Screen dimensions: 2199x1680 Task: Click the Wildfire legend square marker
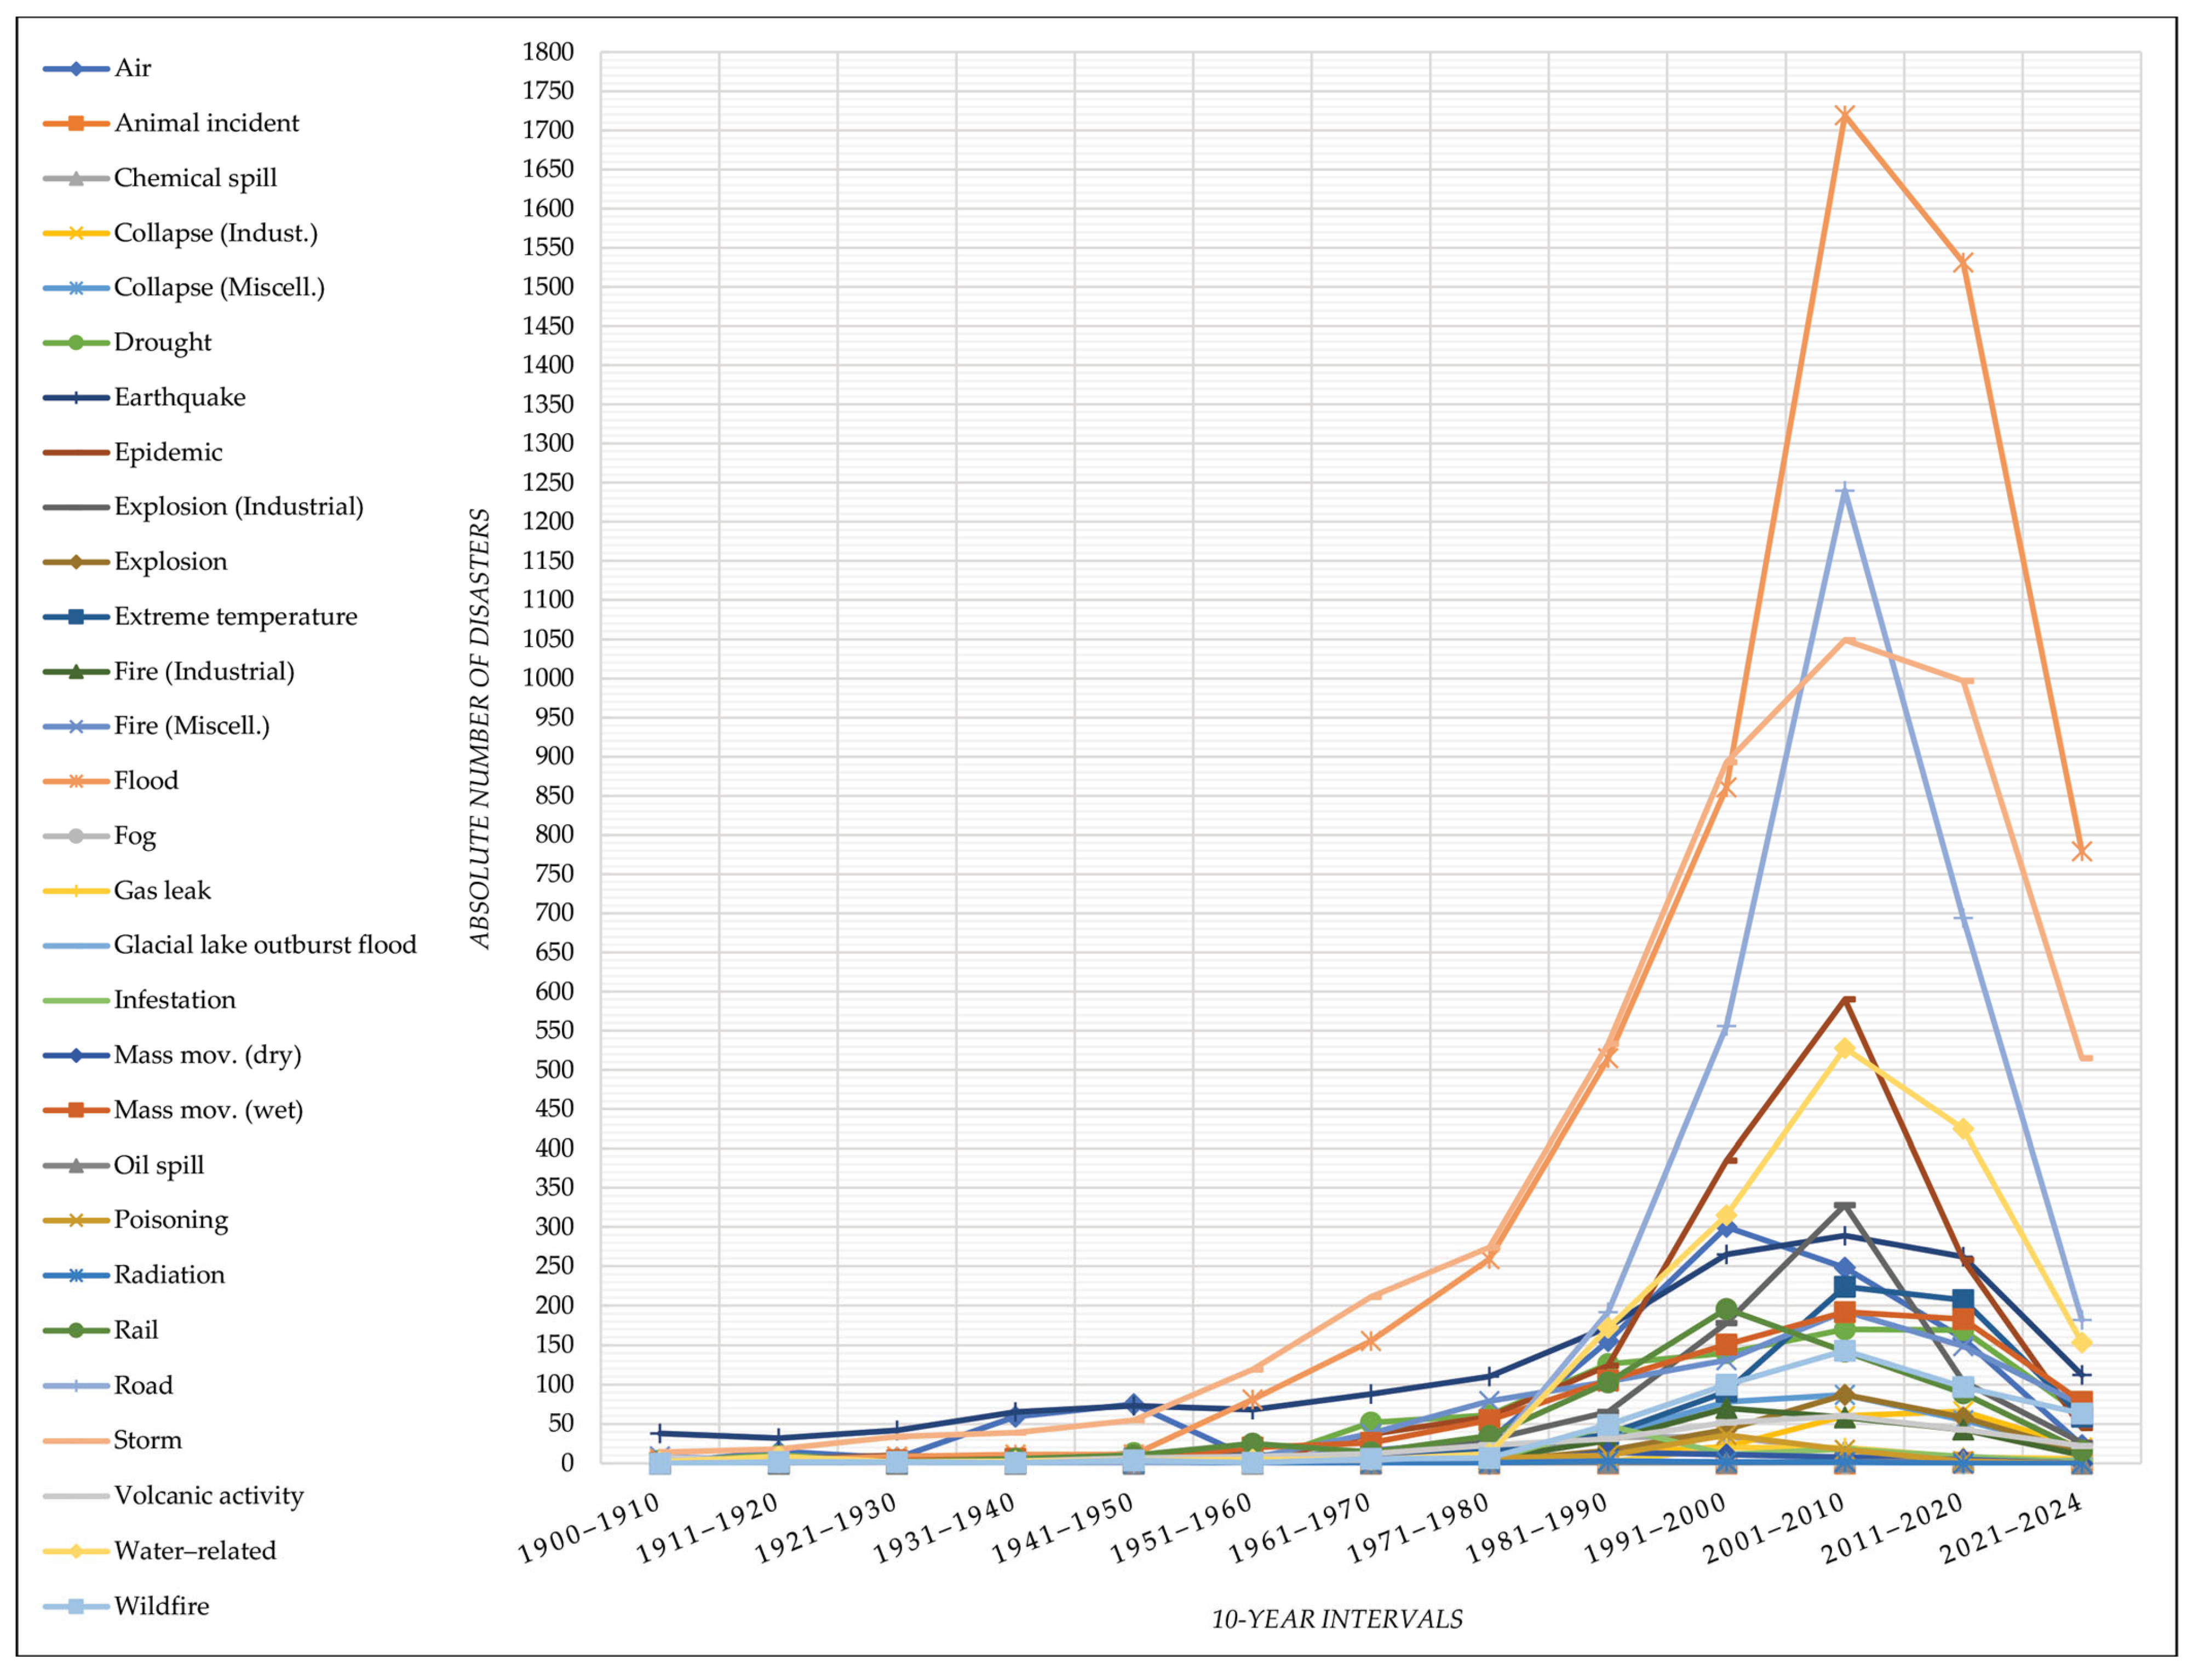pos(76,1607)
